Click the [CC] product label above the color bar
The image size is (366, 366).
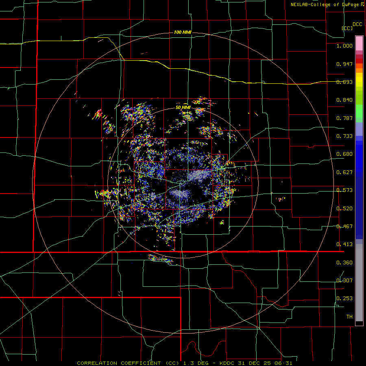coord(347,28)
